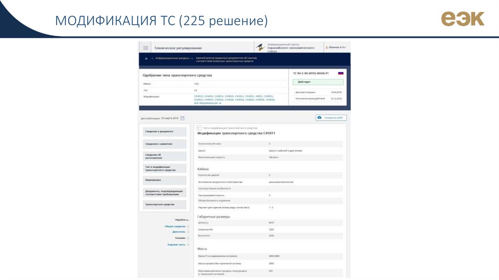499x280 pixels.
Task: Click the Eurasian Economic Union portal logo
Action: pyautogui.click(x=260, y=47)
